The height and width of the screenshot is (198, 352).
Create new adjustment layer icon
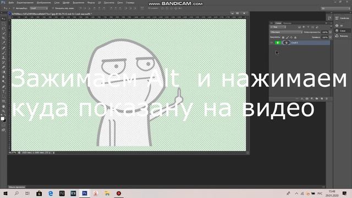click(x=312, y=99)
